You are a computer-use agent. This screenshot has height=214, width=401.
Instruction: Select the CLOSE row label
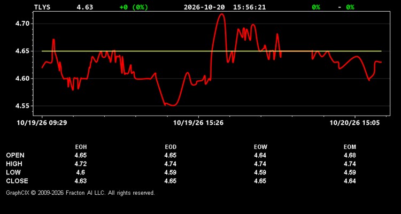pos(17,181)
